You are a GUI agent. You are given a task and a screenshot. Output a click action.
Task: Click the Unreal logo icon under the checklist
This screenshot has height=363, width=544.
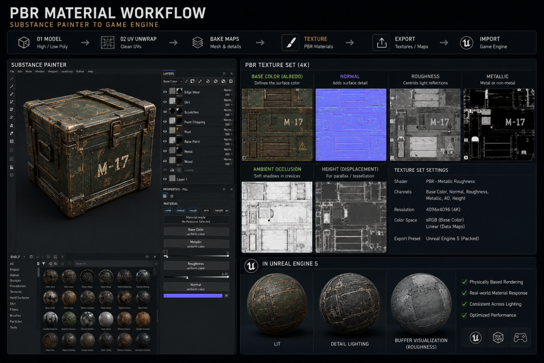(475, 337)
